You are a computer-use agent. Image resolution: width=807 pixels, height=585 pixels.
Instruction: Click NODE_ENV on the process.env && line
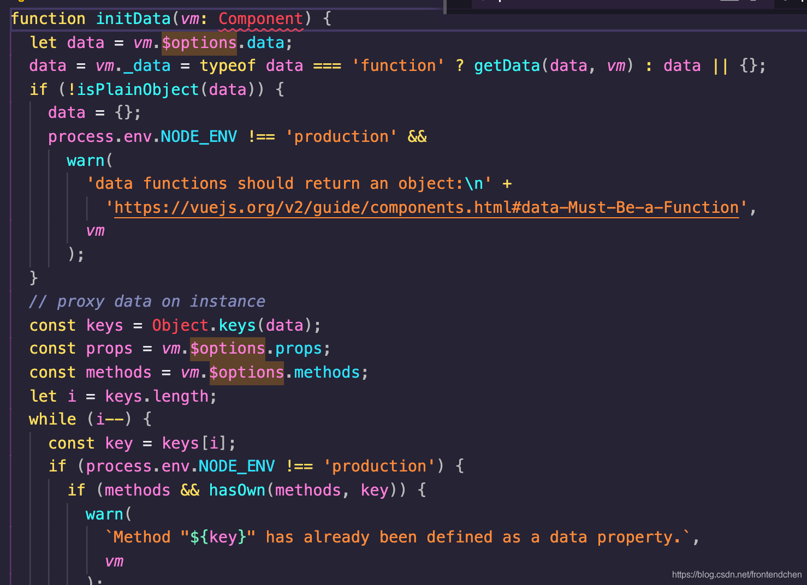pos(199,136)
